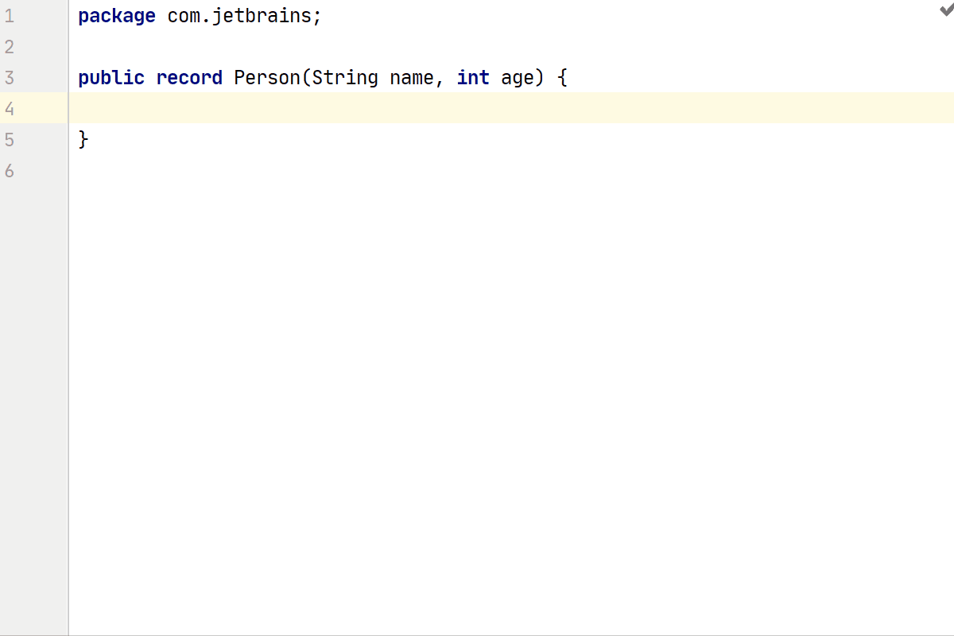Click line number 3 in the gutter

click(x=10, y=78)
